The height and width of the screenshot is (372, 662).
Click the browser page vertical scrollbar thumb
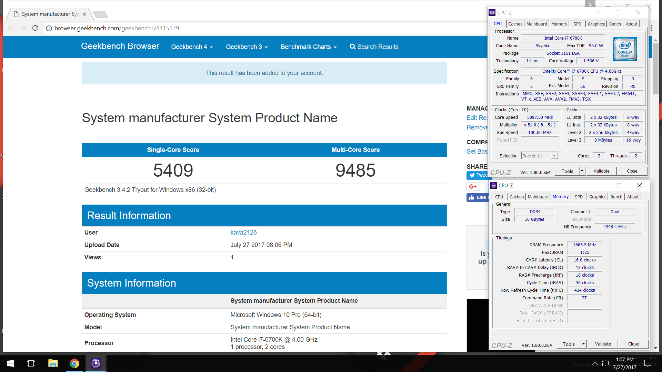(x=655, y=68)
